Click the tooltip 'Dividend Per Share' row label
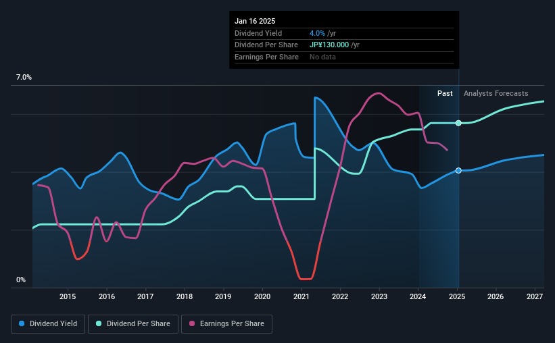Image resolution: width=555 pixels, height=343 pixels. [x=266, y=45]
